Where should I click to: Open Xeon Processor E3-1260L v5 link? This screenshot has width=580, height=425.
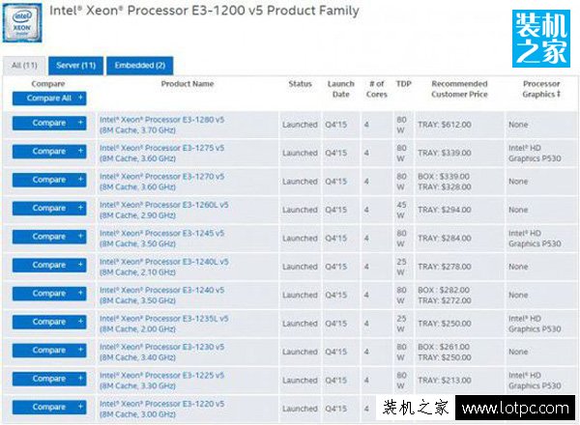pyautogui.click(x=164, y=211)
